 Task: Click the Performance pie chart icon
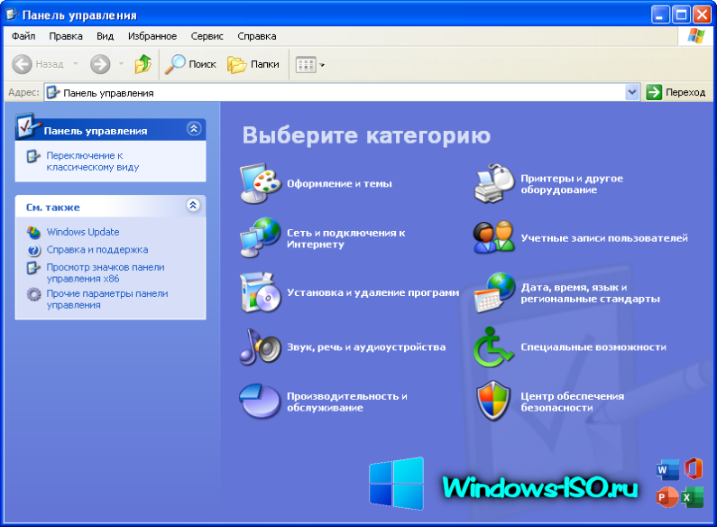click(259, 402)
